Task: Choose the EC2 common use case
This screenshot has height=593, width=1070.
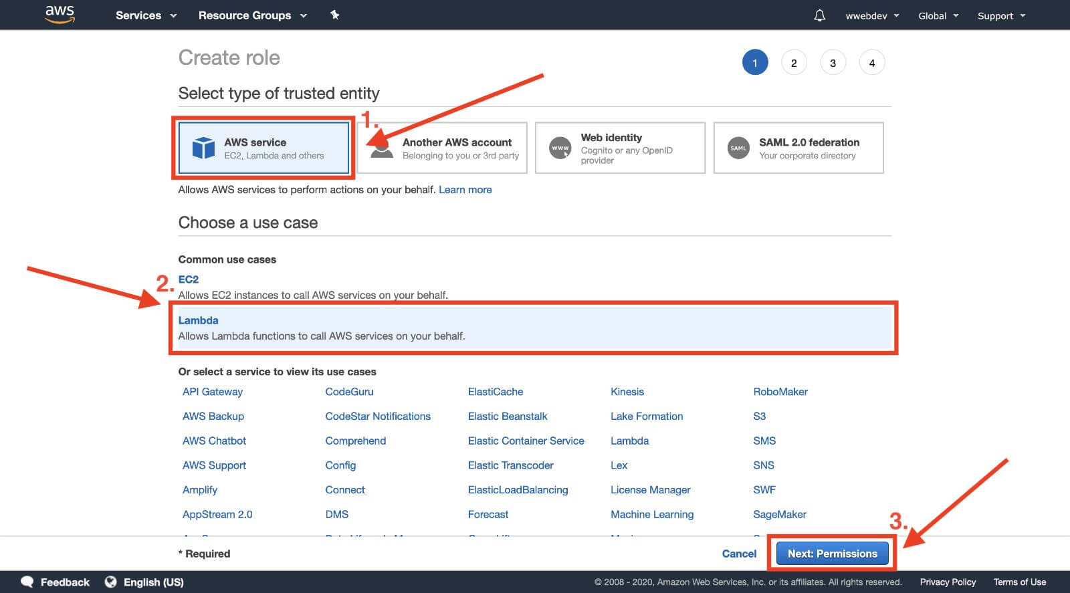Action: [x=188, y=279]
